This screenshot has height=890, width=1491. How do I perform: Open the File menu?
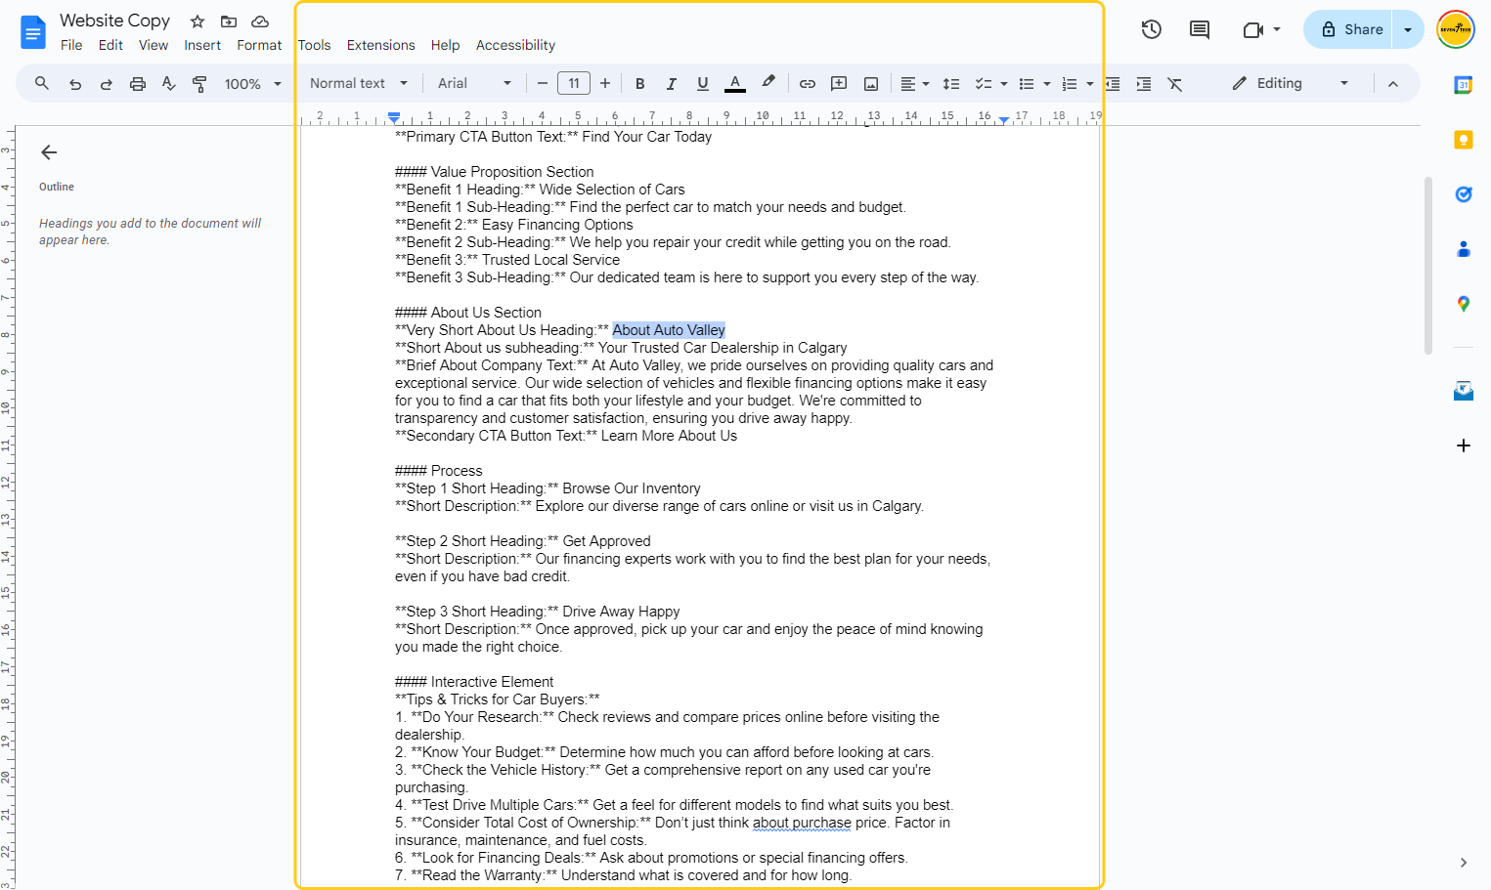click(71, 45)
